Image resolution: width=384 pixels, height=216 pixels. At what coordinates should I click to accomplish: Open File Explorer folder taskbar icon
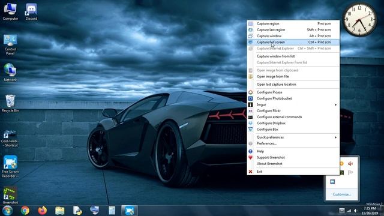tap(60, 211)
